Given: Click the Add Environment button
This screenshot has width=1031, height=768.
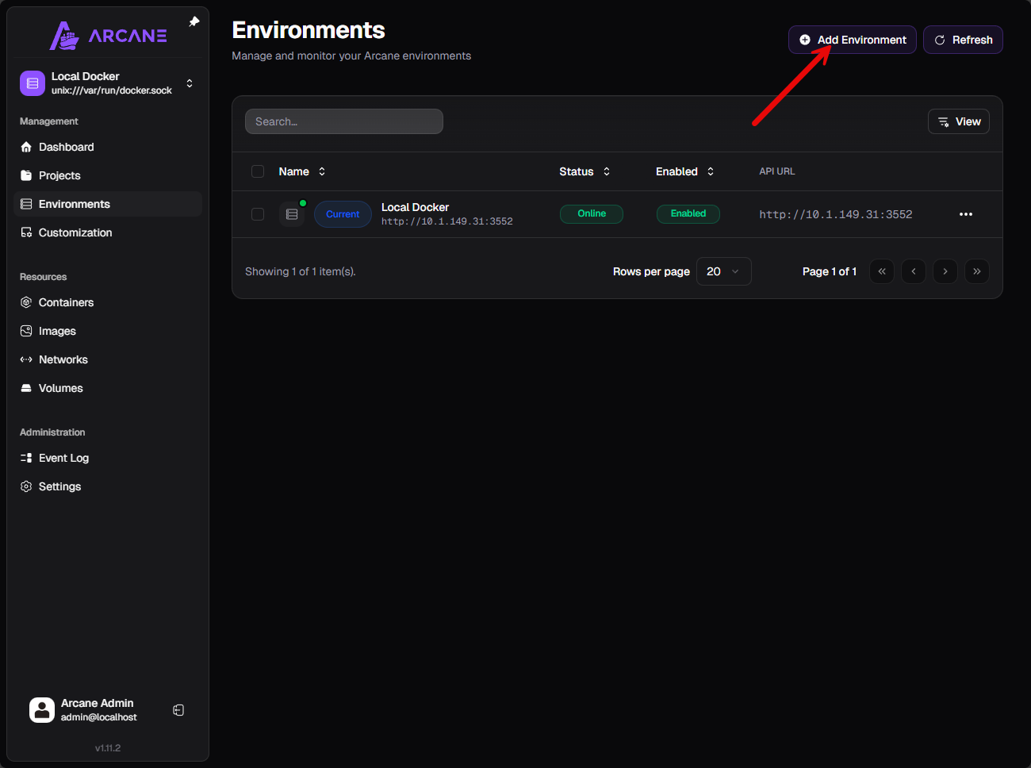Looking at the screenshot, I should click(x=853, y=40).
